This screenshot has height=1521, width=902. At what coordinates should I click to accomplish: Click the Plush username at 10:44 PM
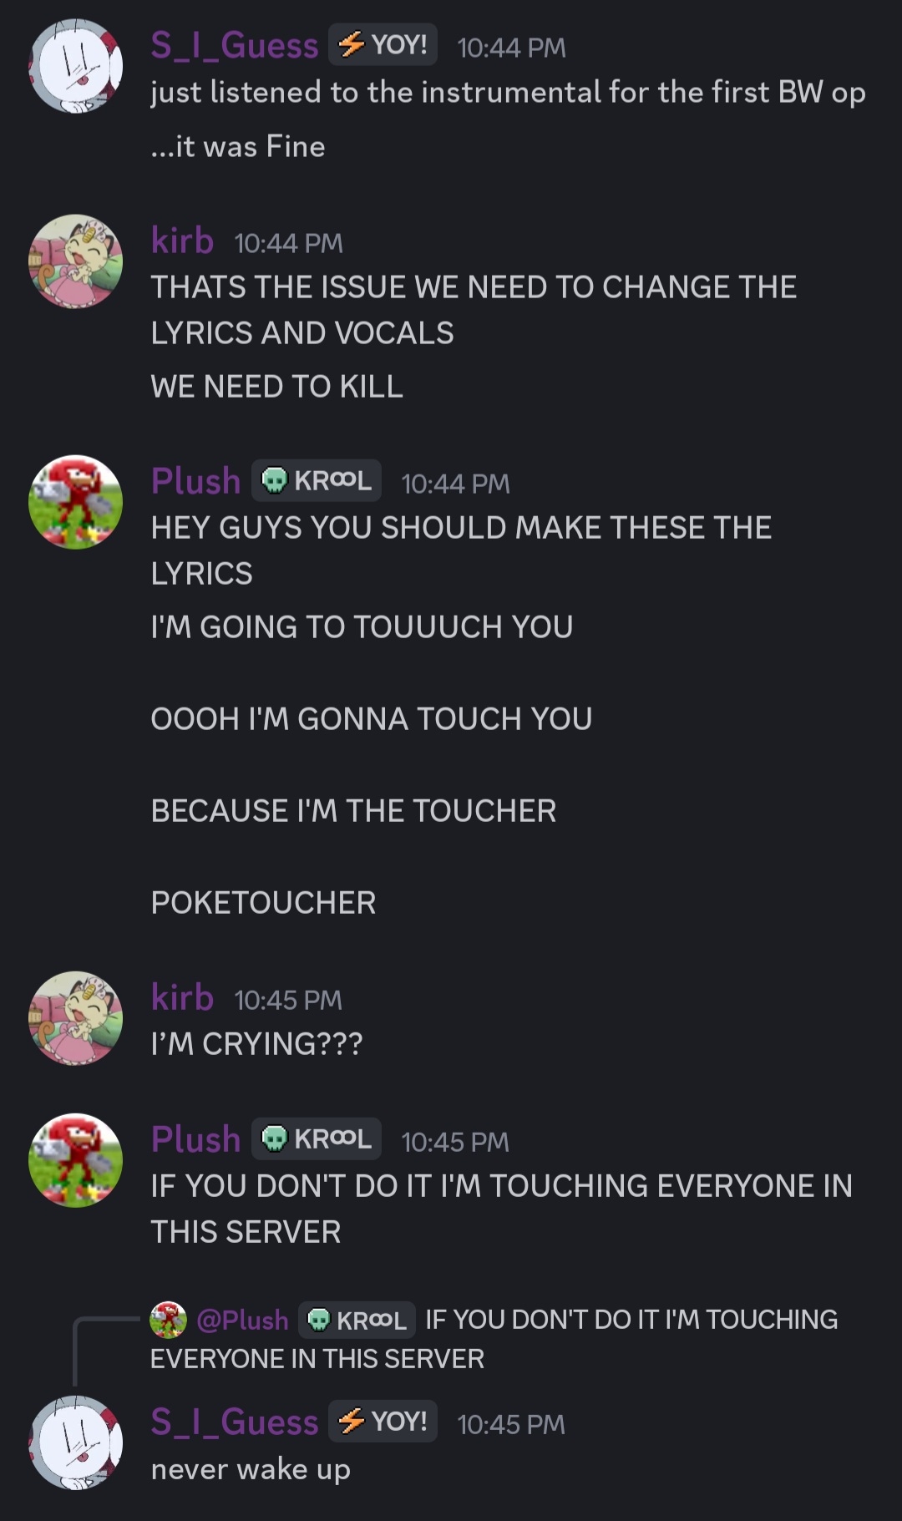(195, 481)
